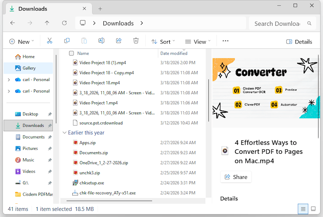Toggle the select all checkbox
Screen dimensions: 323x217
[x=71, y=53]
